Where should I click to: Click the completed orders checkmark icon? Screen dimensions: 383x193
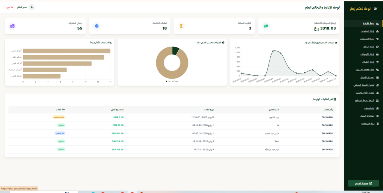(x=97, y=26)
